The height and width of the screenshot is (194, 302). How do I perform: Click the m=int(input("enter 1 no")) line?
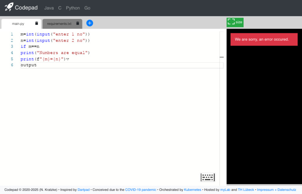55,34
